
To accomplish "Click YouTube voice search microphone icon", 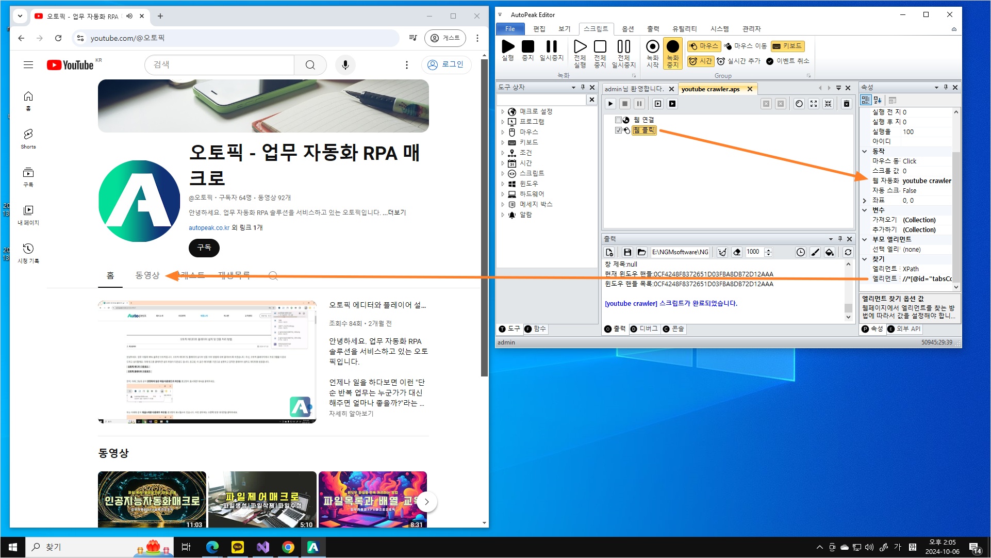I will coord(345,65).
